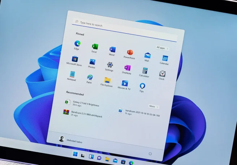
Task: Click the Windows Start button on taskbar
Action: coord(75,154)
